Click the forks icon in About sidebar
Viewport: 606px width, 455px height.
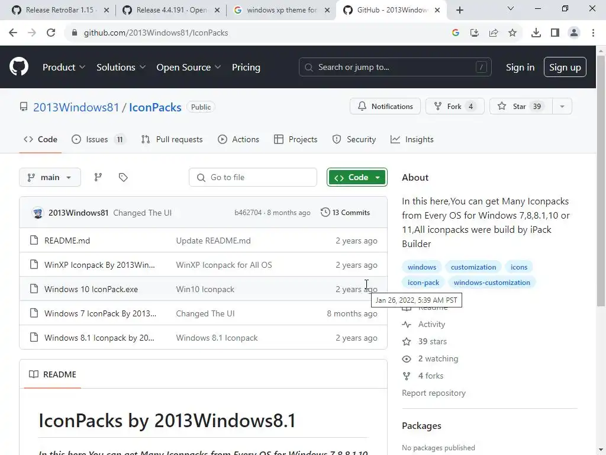tap(407, 376)
